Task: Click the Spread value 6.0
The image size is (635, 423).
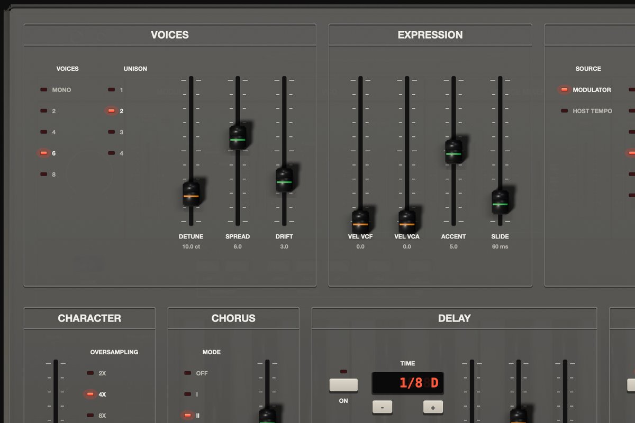Action: 238,246
